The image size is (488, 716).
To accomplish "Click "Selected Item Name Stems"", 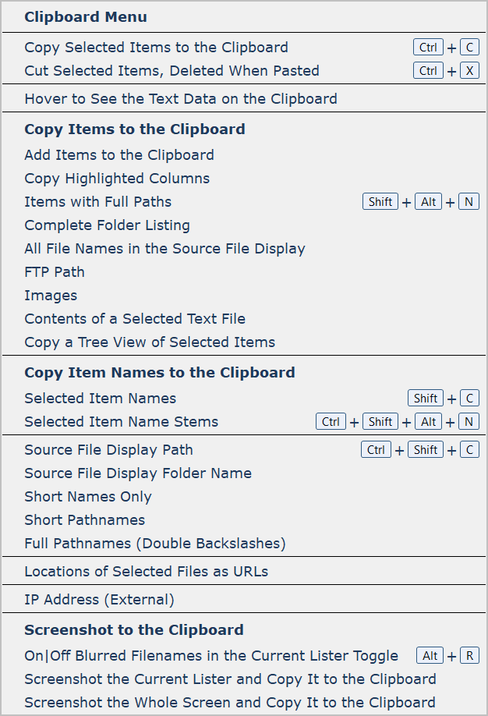I will coord(121,421).
